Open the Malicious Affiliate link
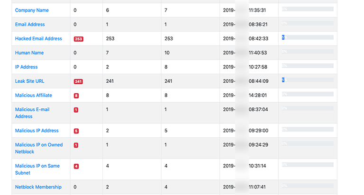The image size is (364, 195). point(34,96)
